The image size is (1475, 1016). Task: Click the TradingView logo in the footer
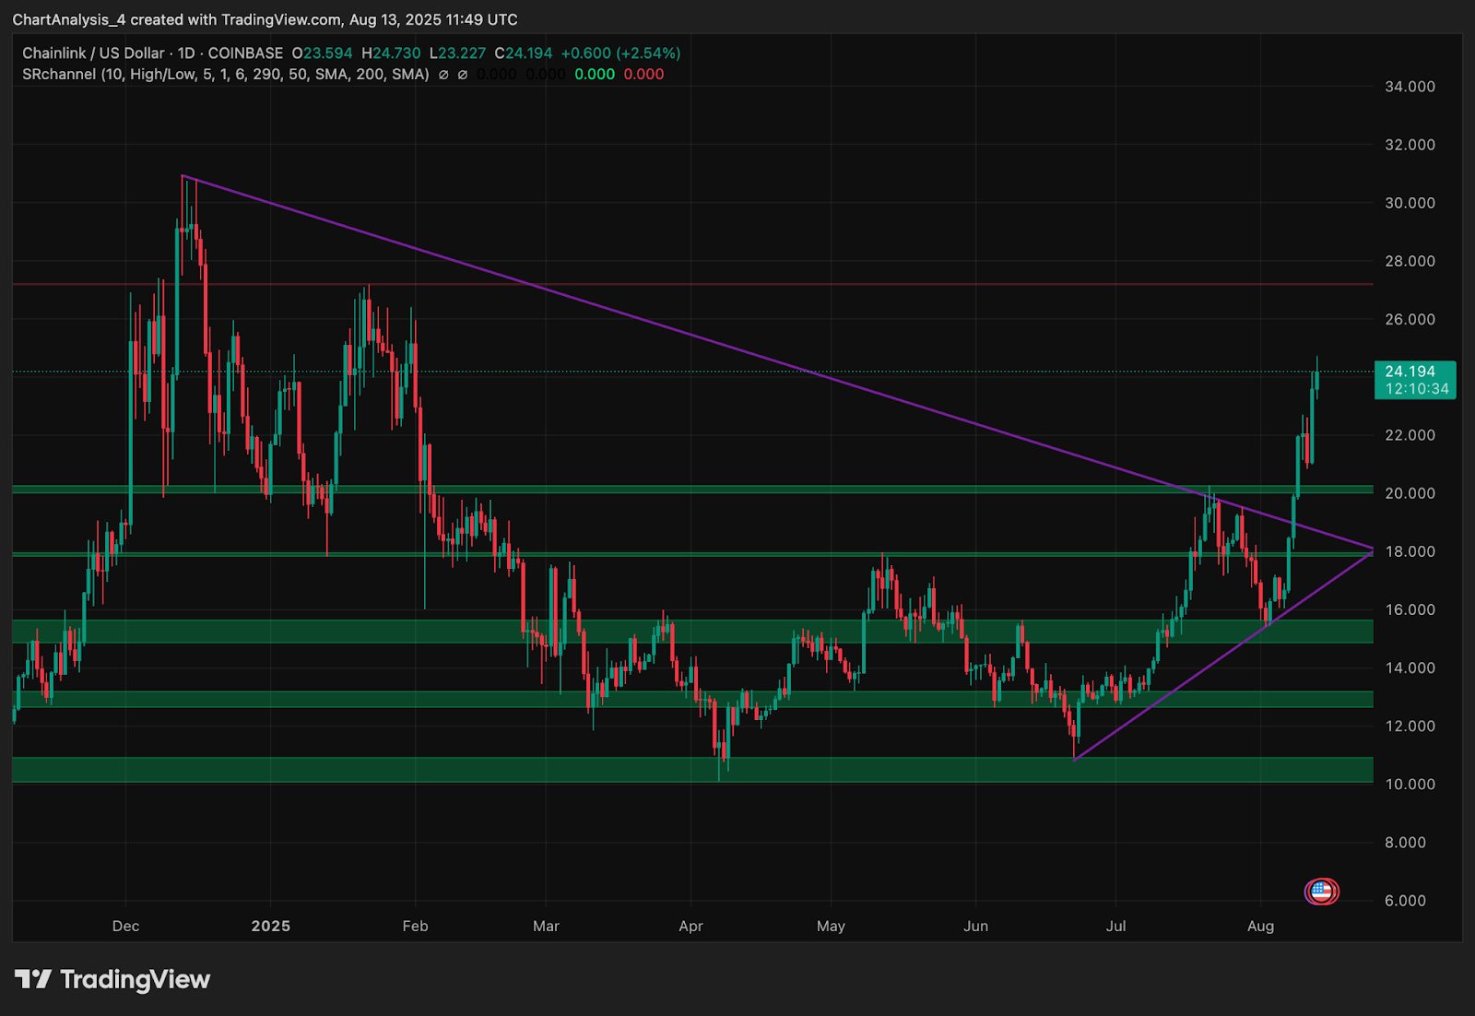point(112,979)
